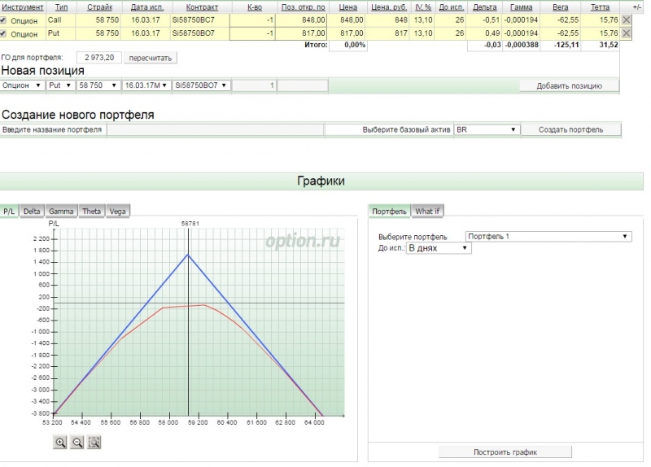The image size is (651, 467).
Task: Click the zoom out magnifier below chart
Action: pos(77,442)
